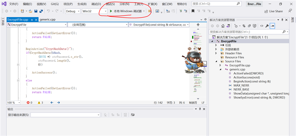The image size is (296, 136).
Task: Open the debugger target dropdown arrow
Action: (x=144, y=11)
